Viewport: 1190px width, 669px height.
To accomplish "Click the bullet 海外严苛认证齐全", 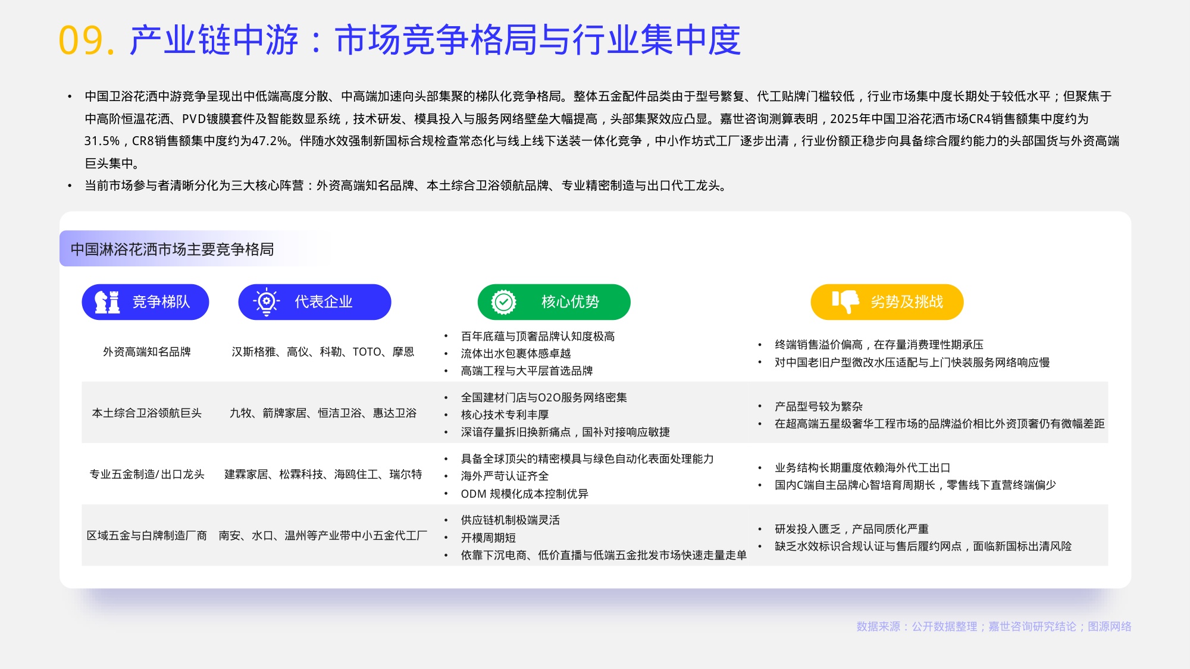I will [x=505, y=476].
